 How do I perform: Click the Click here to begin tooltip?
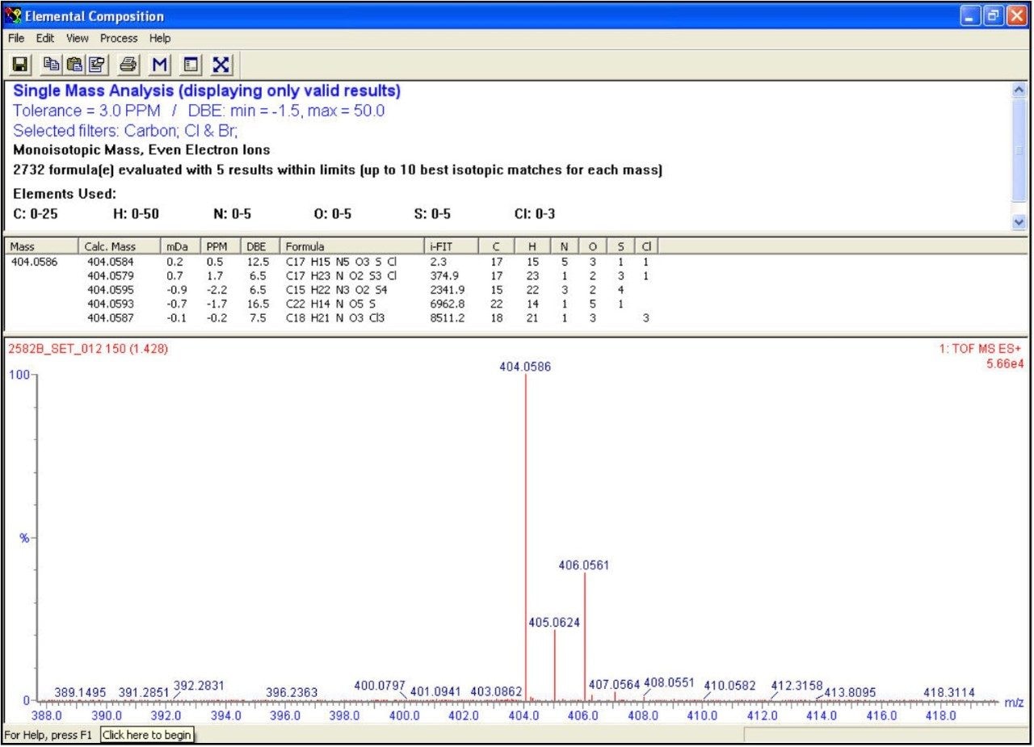[x=147, y=735]
